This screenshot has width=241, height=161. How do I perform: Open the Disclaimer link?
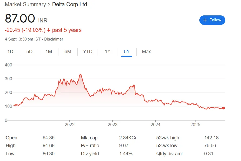pos(54,39)
